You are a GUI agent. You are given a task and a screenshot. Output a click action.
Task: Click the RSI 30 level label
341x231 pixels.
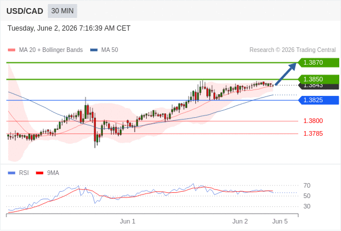point(307,206)
